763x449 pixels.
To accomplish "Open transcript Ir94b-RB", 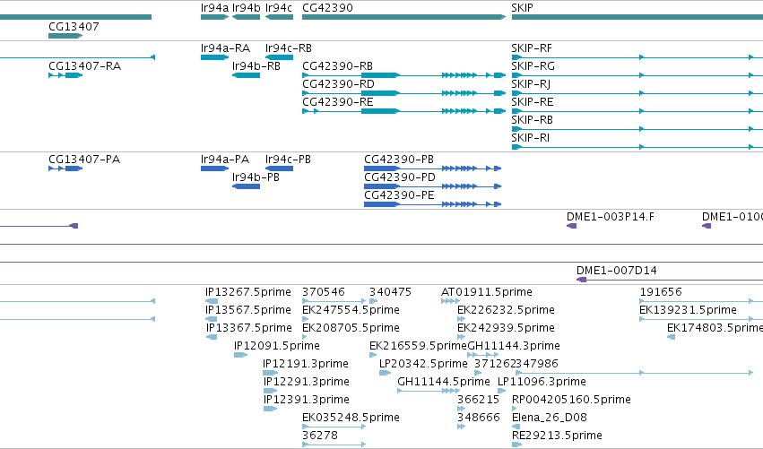I will [246, 75].
